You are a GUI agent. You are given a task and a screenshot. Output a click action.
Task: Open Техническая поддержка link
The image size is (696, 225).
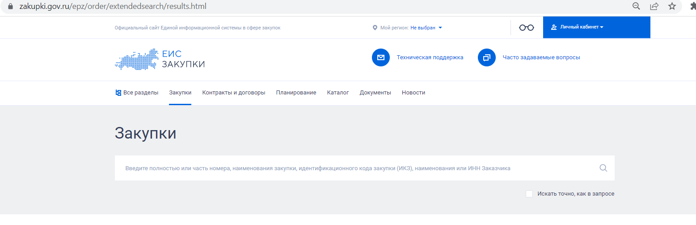[430, 57]
